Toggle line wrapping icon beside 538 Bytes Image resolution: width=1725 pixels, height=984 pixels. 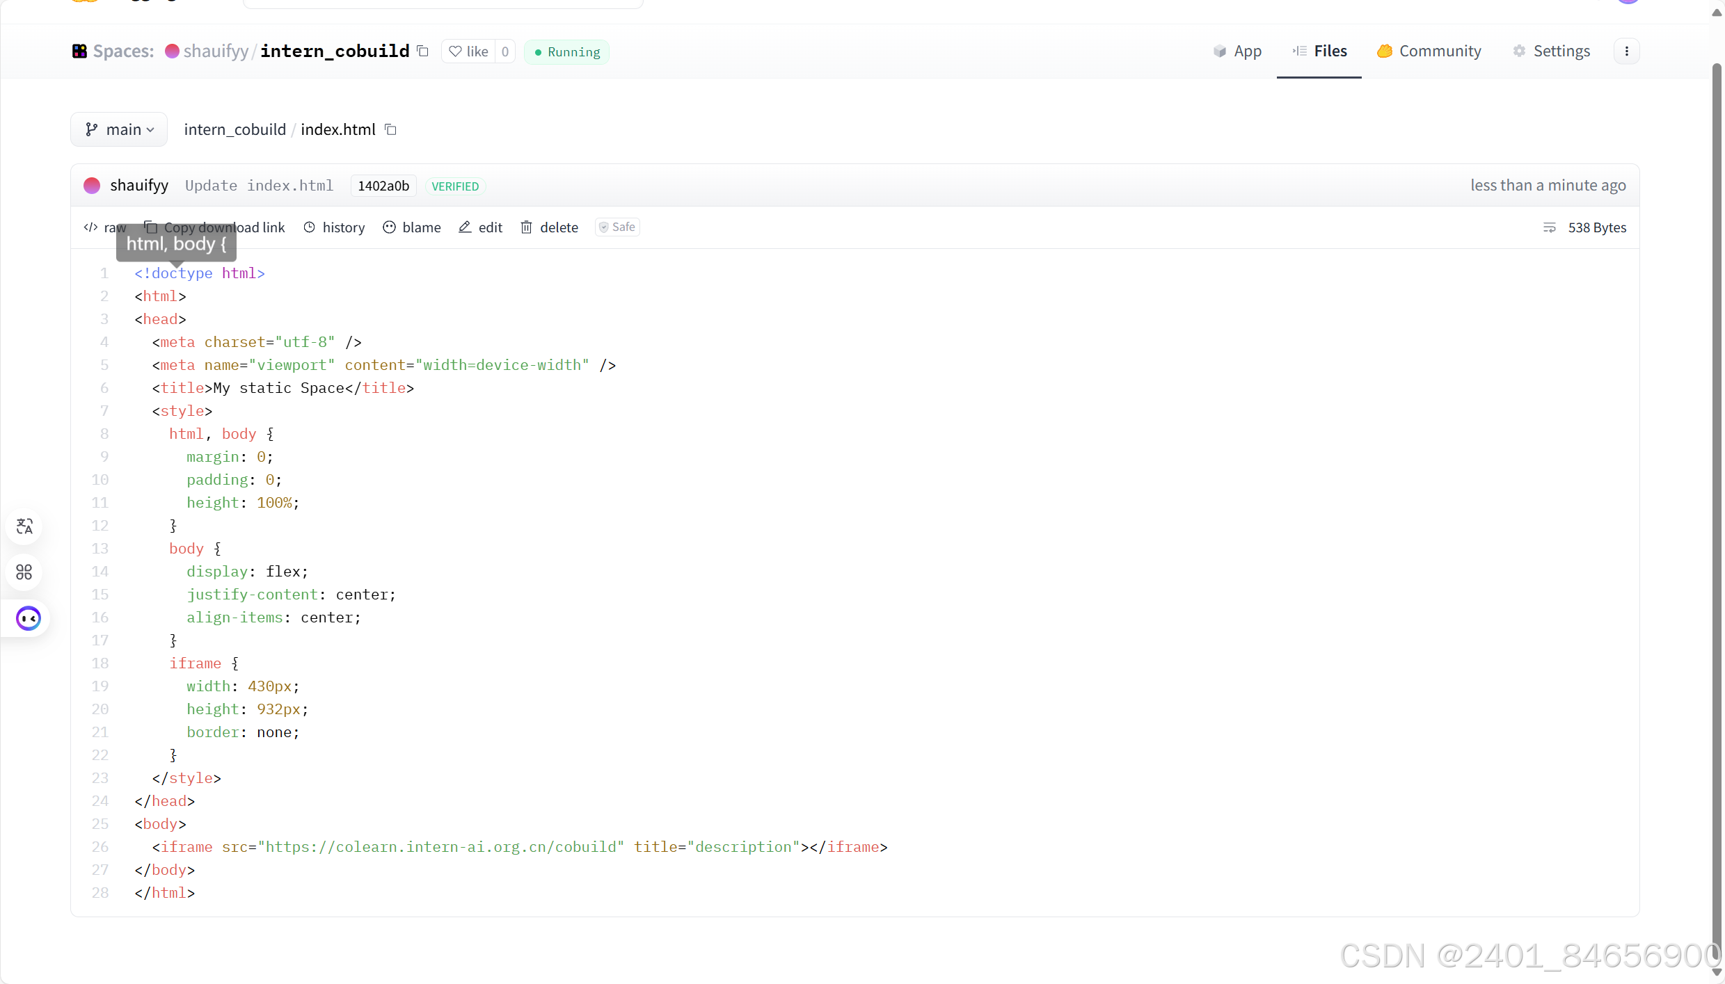tap(1549, 227)
